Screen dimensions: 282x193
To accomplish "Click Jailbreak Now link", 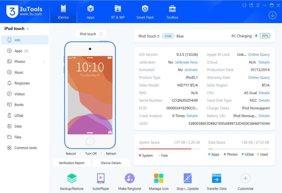I will (x=186, y=62).
